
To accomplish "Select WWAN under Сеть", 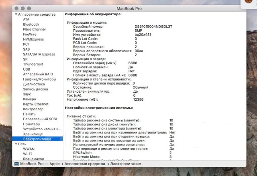I will [29, 149].
